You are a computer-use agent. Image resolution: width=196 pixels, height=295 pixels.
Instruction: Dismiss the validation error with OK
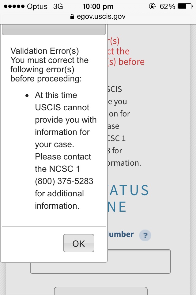(x=79, y=243)
